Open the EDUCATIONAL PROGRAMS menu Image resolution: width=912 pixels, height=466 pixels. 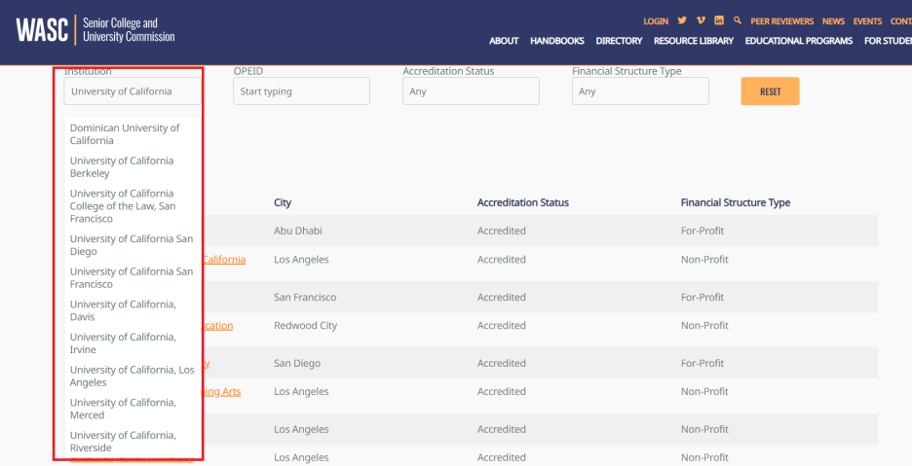click(799, 41)
